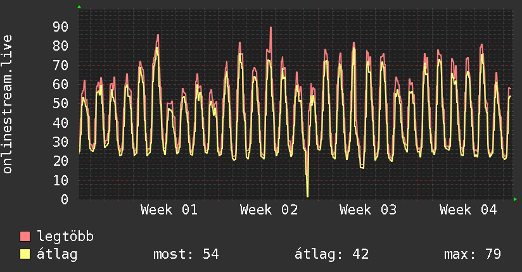
Task: Click the 50 y-axis tick label
Action: point(61,103)
